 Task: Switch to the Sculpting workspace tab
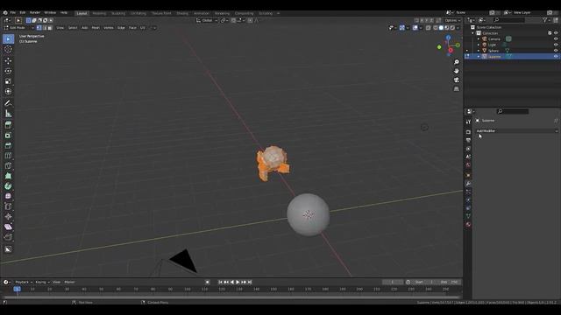pos(118,13)
